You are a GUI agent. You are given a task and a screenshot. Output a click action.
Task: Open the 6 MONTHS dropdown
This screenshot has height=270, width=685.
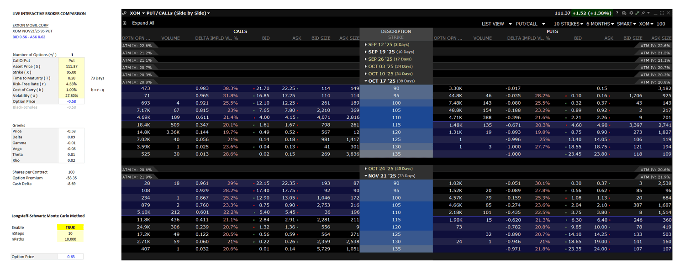[x=600, y=24]
